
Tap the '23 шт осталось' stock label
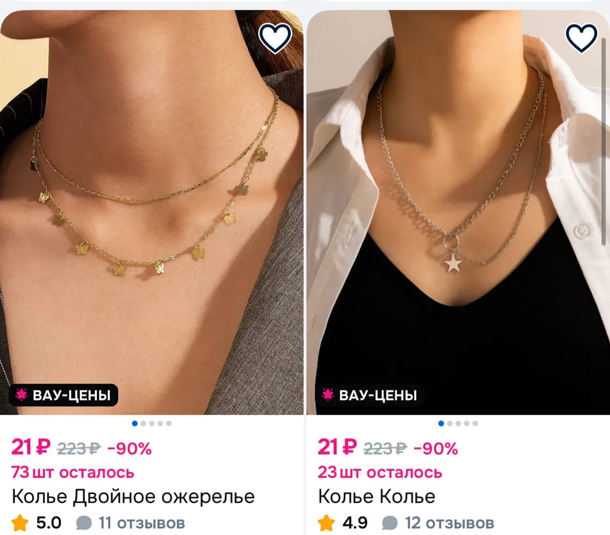pos(380,473)
